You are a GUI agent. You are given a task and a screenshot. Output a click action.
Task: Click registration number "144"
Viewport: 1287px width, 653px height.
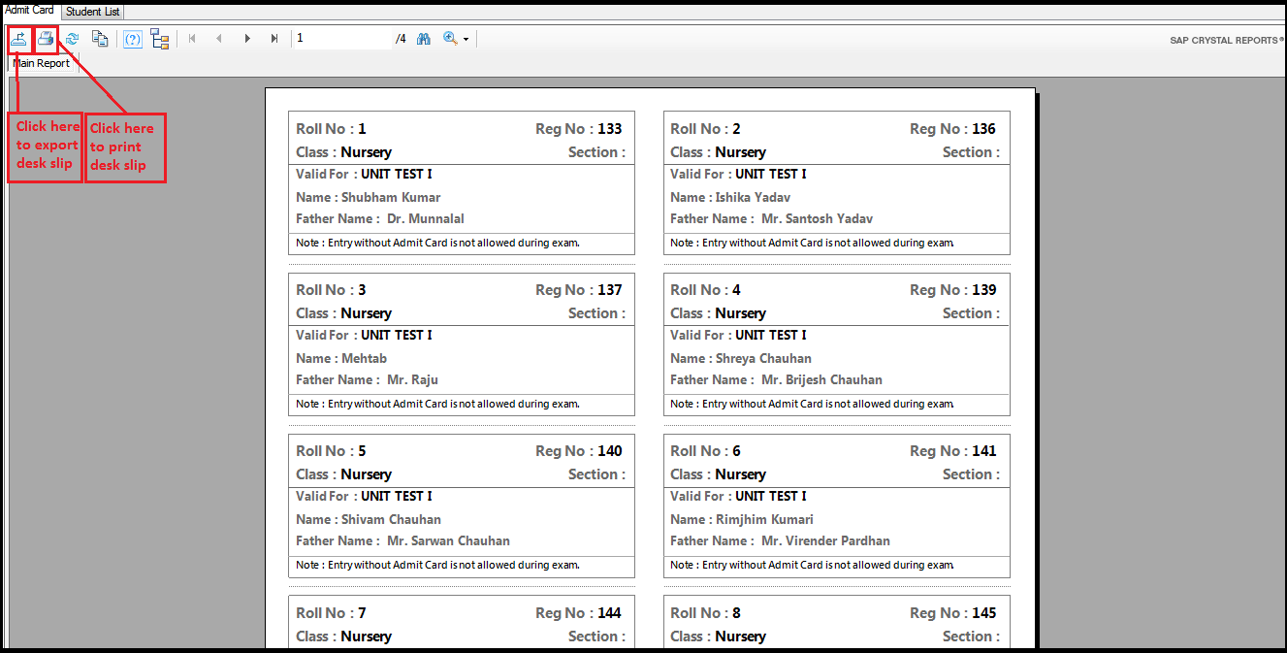pyautogui.click(x=610, y=613)
